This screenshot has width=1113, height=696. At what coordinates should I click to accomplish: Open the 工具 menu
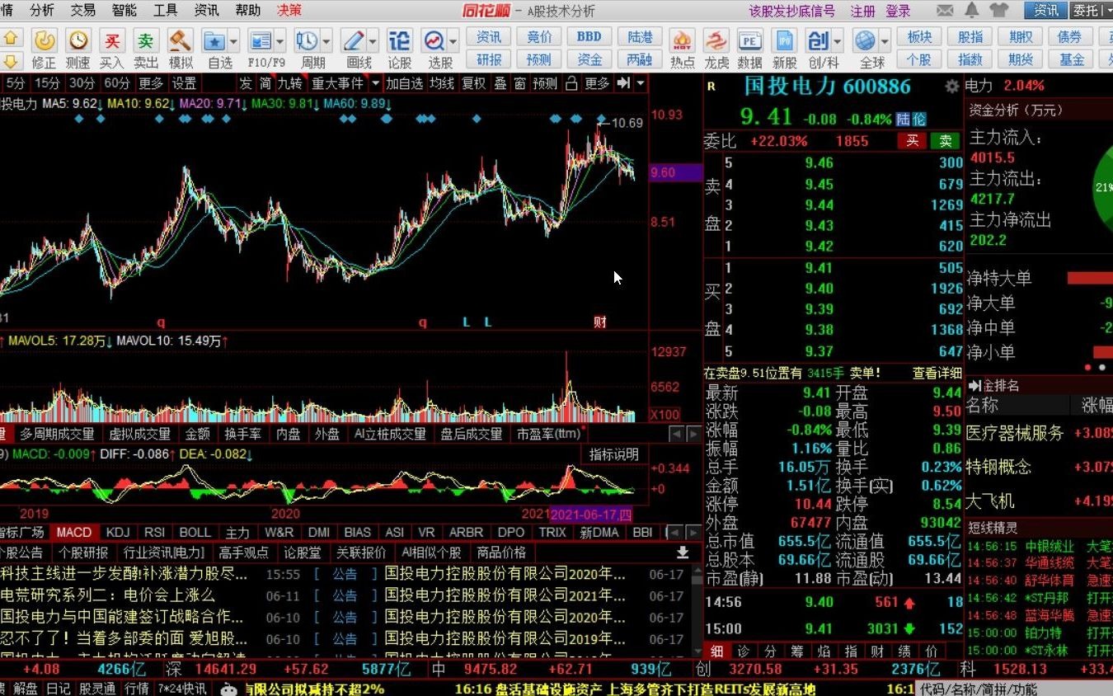pyautogui.click(x=166, y=11)
